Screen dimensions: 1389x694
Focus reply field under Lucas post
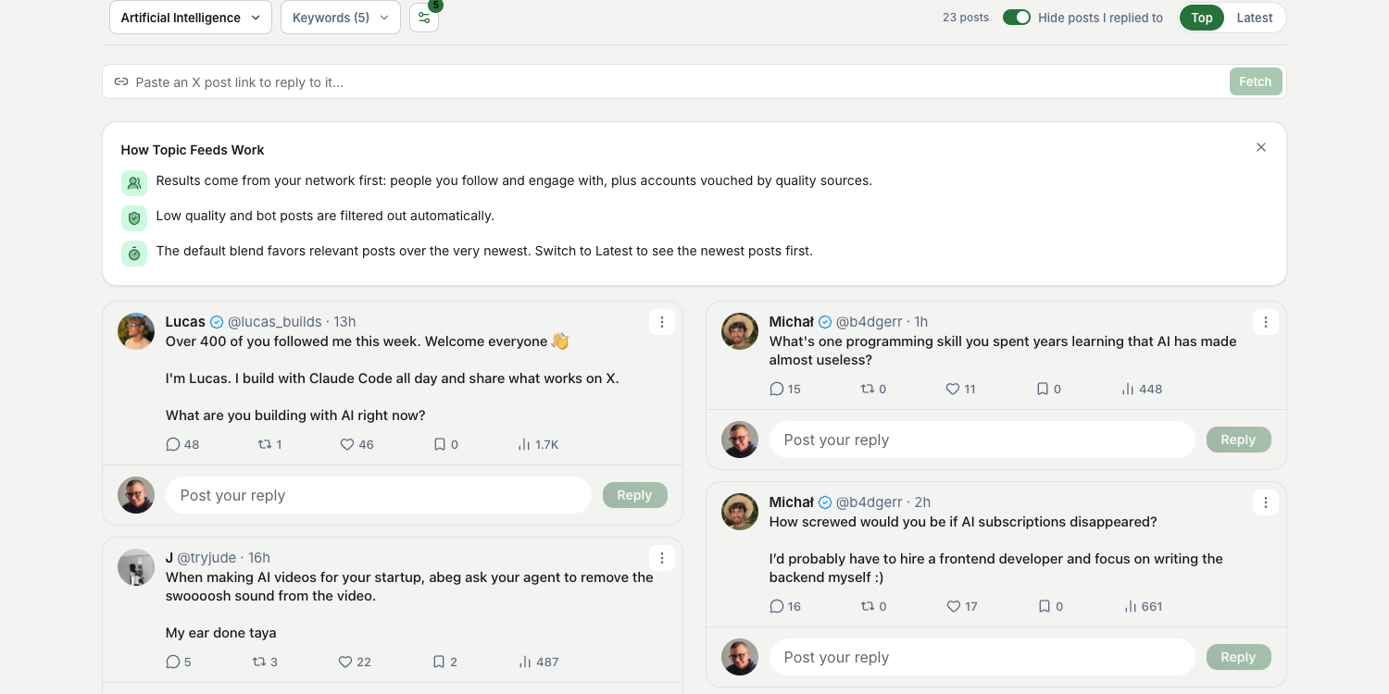point(379,495)
